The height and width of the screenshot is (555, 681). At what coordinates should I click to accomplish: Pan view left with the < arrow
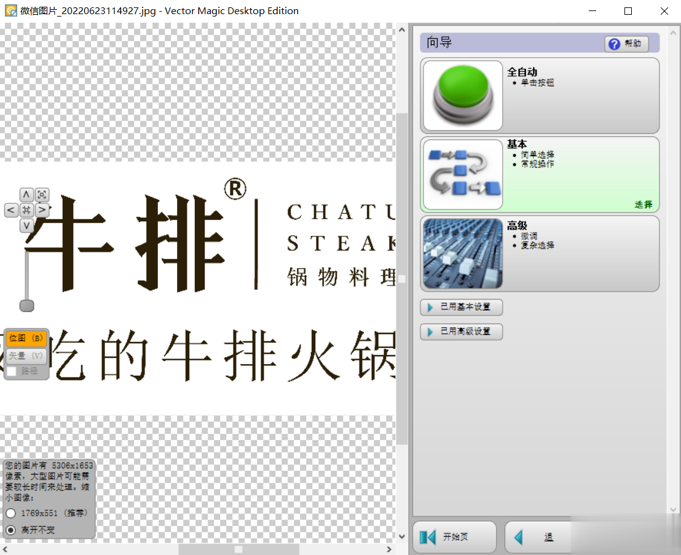coord(11,210)
